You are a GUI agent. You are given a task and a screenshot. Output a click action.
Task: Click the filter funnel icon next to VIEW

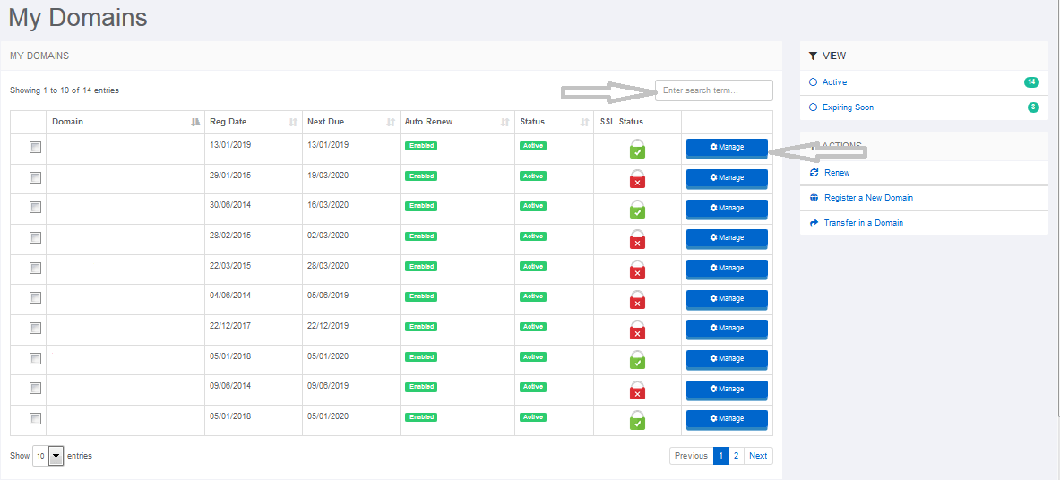pos(814,56)
